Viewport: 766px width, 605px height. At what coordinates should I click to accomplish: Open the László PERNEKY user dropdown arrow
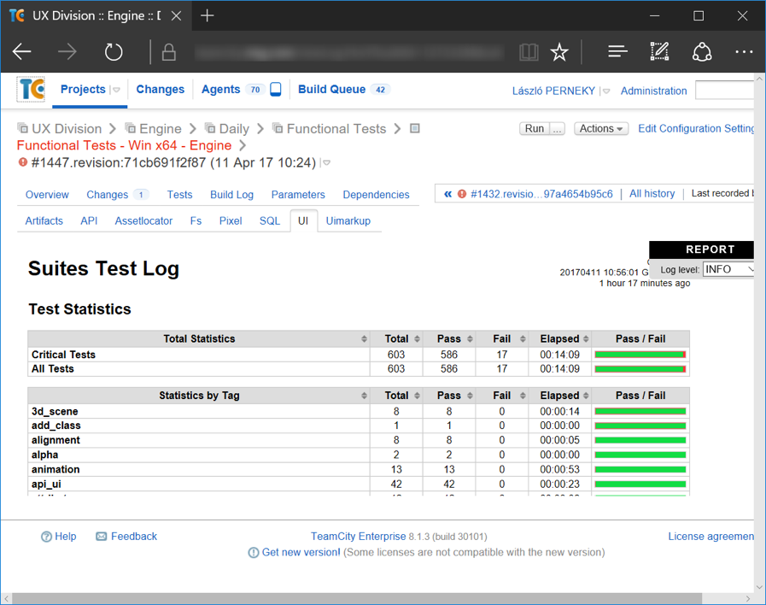606,91
